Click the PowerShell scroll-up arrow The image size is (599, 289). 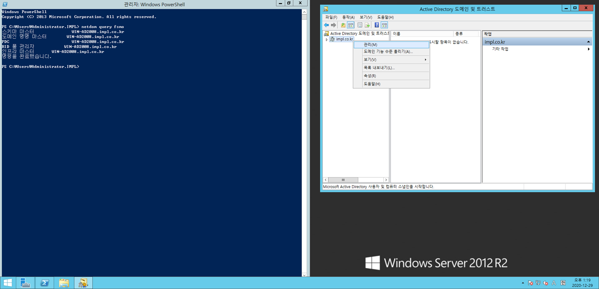(x=304, y=12)
